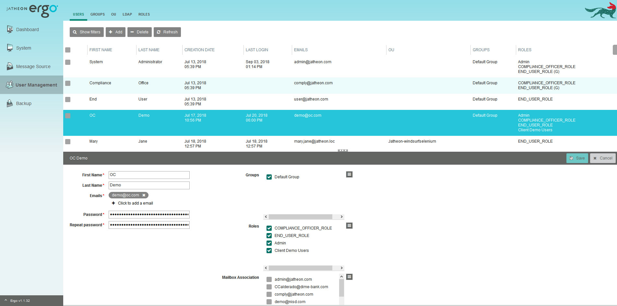Sort by LAST LOGIN column header
The height and width of the screenshot is (306, 617).
click(257, 50)
